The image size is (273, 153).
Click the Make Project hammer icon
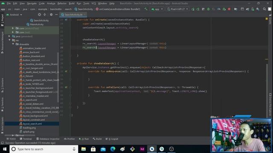pyautogui.click(x=146, y=9)
